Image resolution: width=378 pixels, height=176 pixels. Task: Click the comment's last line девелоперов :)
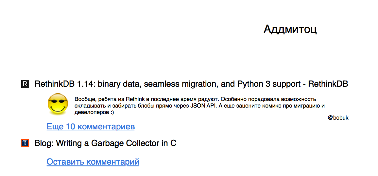click(x=94, y=112)
